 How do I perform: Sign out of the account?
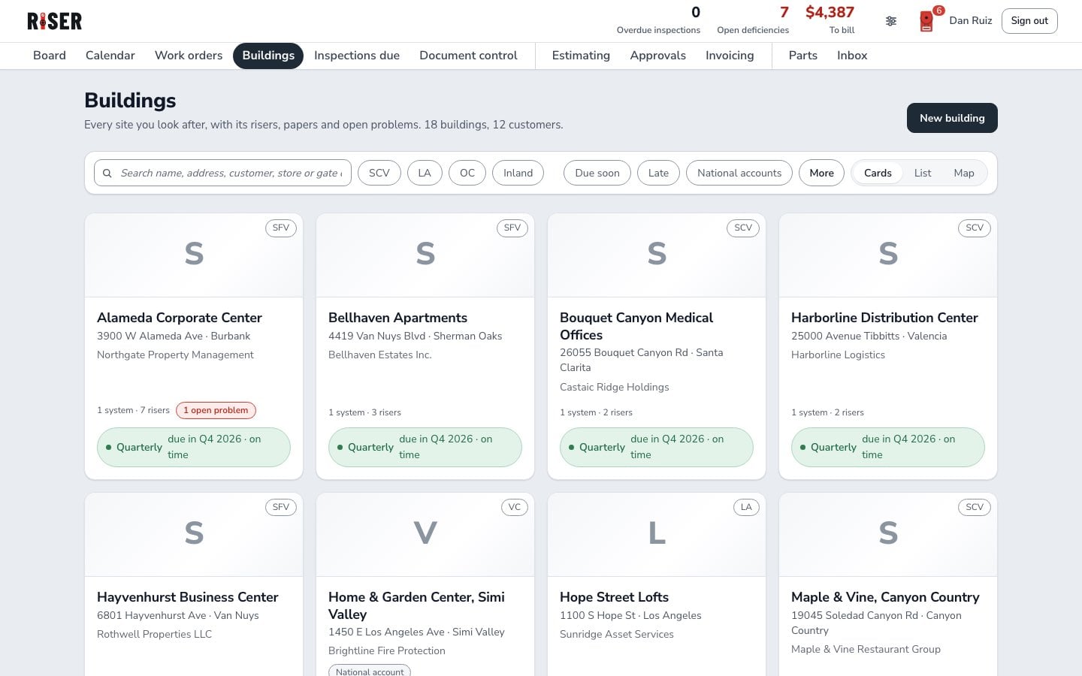pos(1029,21)
